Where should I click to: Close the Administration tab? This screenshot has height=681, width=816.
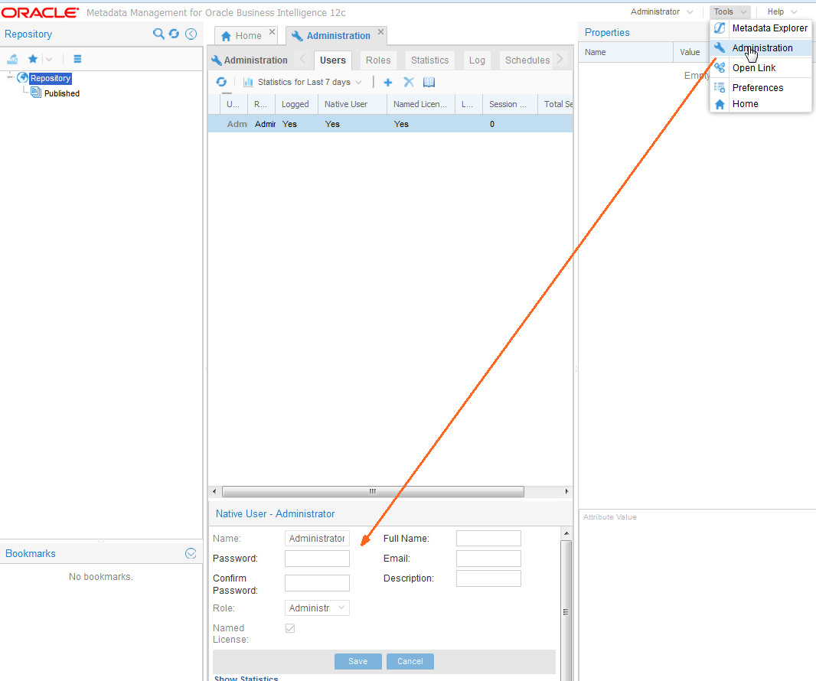[381, 32]
